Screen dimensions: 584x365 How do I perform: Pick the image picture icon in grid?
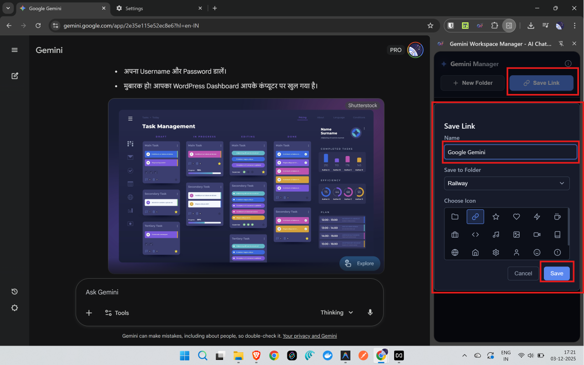pyautogui.click(x=516, y=235)
